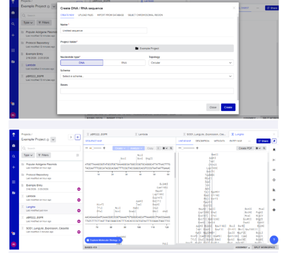296x253 pixels.
Task: Select RNA nucleotide type in the dialog
Action: tap(124, 62)
